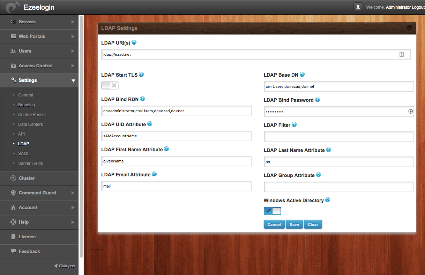The height and width of the screenshot is (275, 425).
Task: Click the user avatar icon in header
Action: [358, 7]
